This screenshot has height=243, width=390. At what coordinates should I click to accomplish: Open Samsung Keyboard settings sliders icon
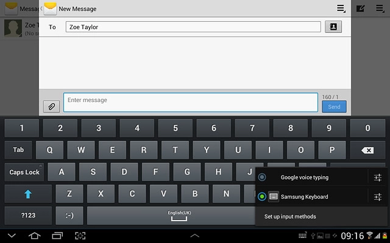point(378,197)
